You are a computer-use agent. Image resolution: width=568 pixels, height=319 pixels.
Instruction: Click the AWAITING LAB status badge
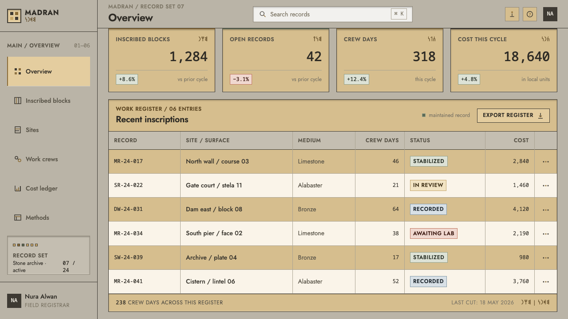tap(434, 233)
